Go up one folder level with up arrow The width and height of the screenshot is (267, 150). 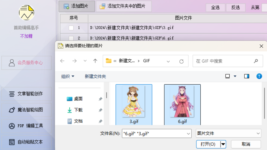95,61
